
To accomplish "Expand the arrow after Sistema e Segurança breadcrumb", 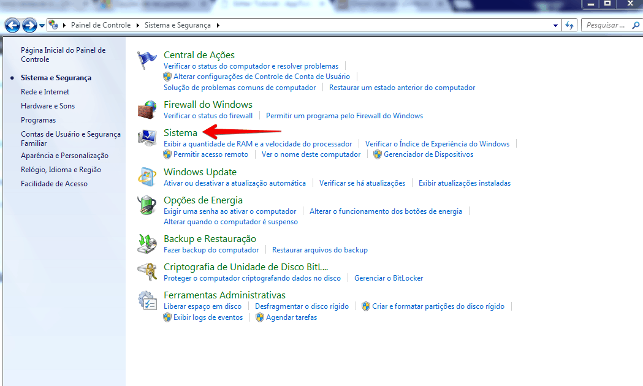I will [x=218, y=25].
